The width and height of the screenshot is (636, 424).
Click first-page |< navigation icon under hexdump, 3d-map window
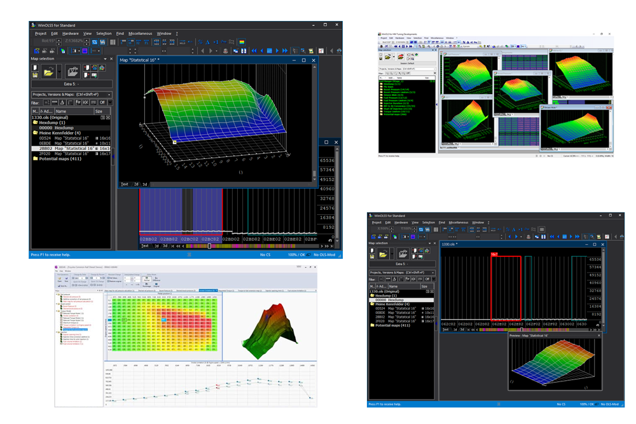(x=173, y=246)
